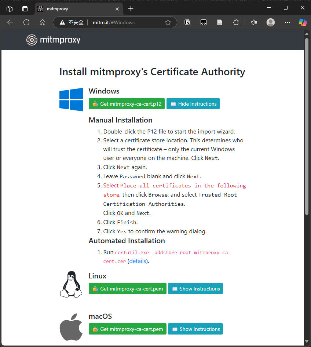Select the mitmproxy browser tab
The image size is (311, 347).
pyautogui.click(x=73, y=8)
